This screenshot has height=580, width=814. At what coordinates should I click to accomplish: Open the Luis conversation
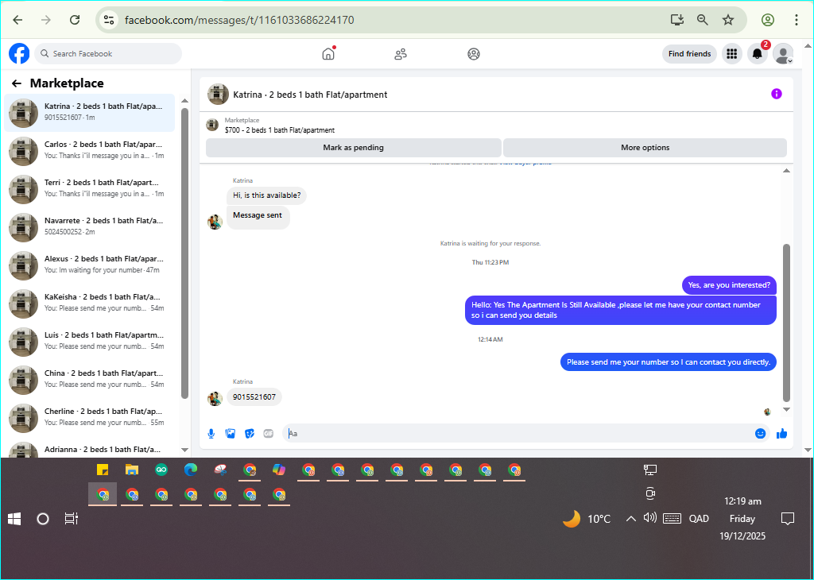(x=89, y=342)
